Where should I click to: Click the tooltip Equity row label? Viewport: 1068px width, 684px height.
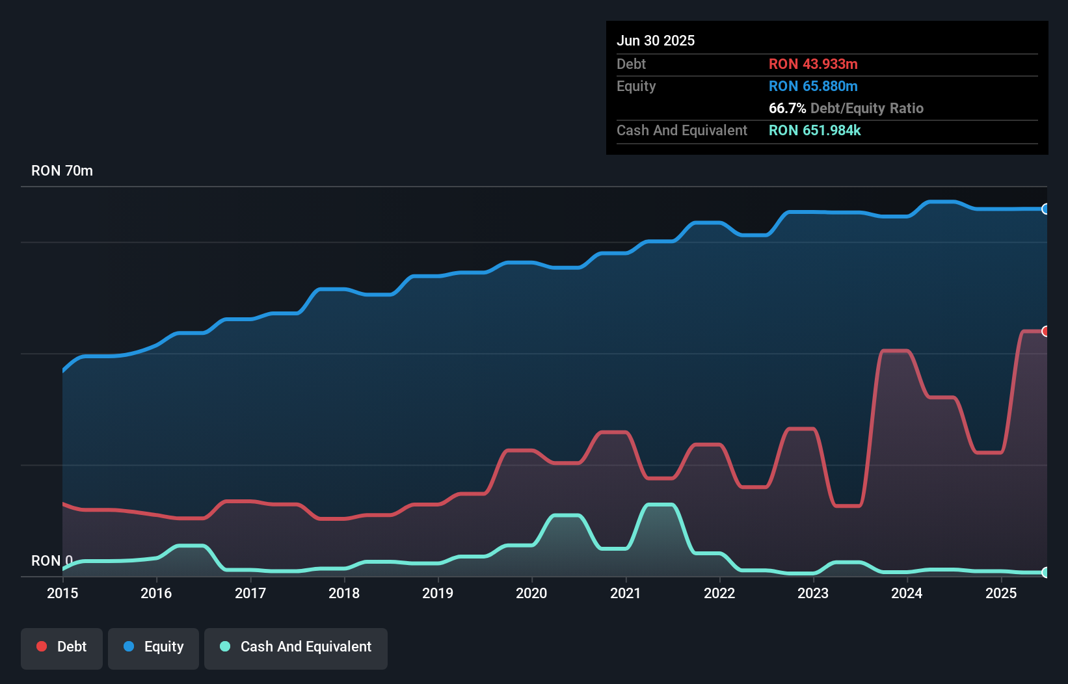pyautogui.click(x=636, y=86)
